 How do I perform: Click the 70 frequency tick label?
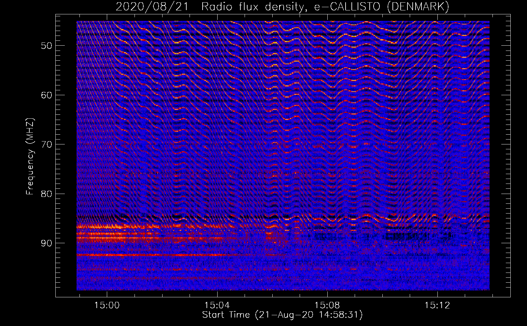46,144
